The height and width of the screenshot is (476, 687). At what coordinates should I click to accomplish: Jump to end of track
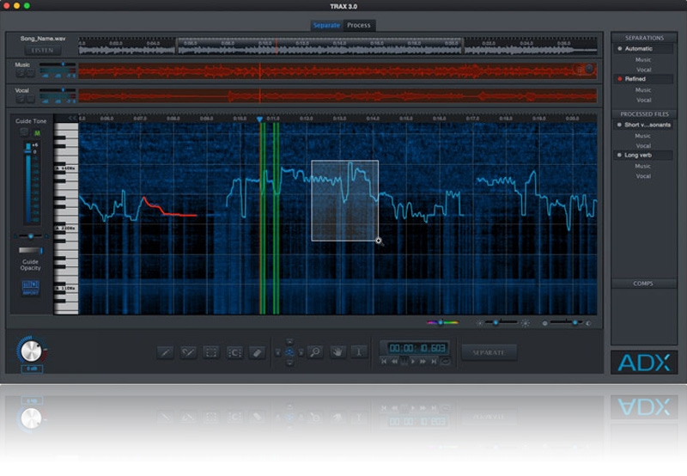click(x=434, y=361)
